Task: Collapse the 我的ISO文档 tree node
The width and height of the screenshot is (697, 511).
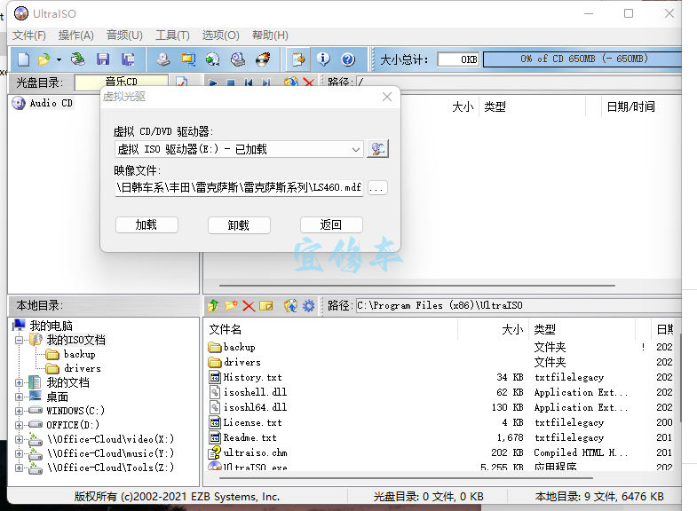Action: 20,341
